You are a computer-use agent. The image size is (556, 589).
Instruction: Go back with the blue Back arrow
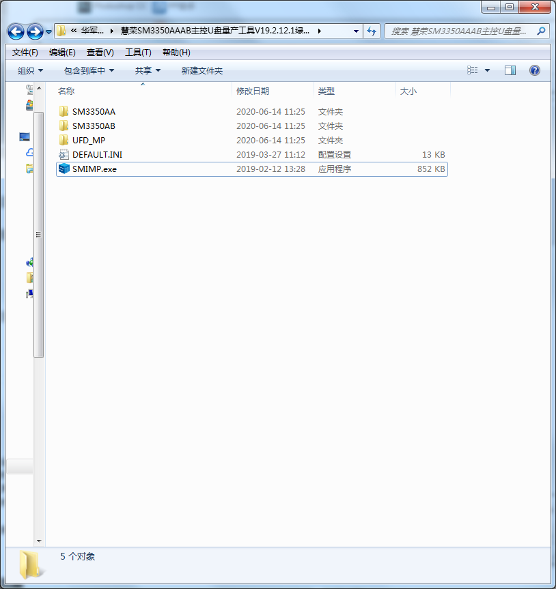(x=16, y=31)
